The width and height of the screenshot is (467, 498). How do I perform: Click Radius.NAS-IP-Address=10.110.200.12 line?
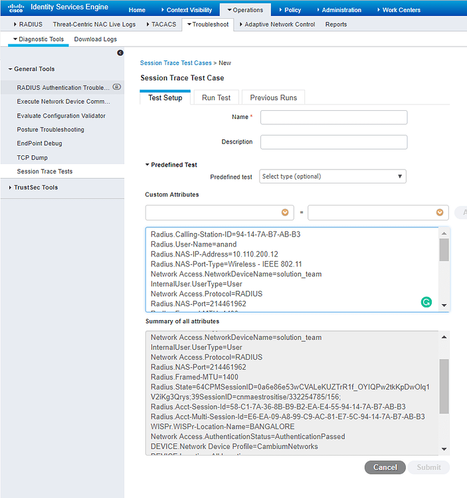click(x=215, y=254)
